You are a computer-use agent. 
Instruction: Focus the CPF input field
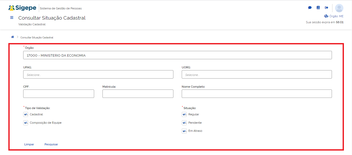[58, 94]
